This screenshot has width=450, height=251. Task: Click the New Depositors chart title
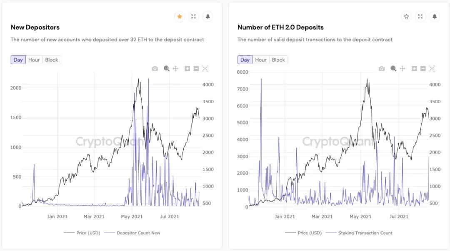[35, 27]
